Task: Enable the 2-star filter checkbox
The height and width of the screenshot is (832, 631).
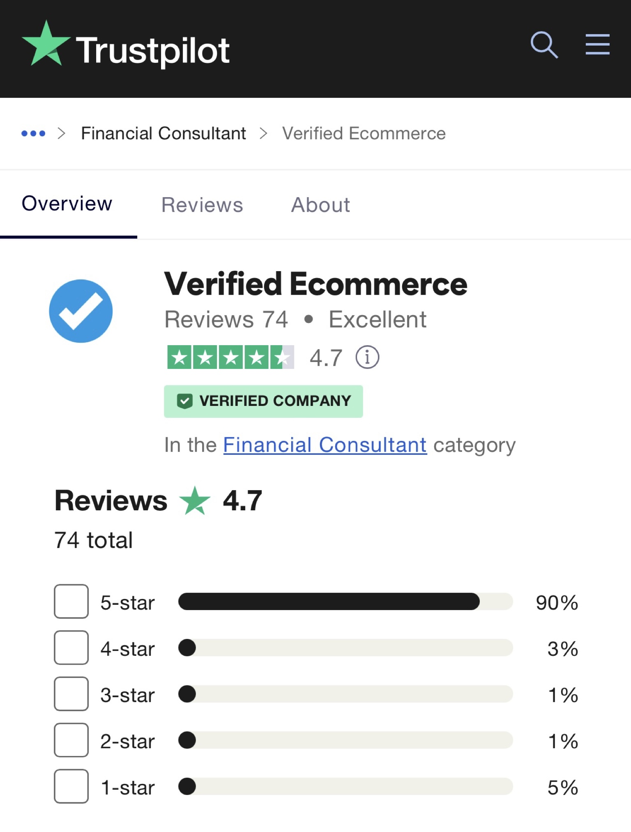Action: [71, 740]
